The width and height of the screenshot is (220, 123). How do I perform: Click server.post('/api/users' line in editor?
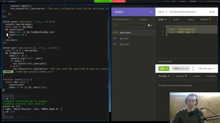(29, 22)
